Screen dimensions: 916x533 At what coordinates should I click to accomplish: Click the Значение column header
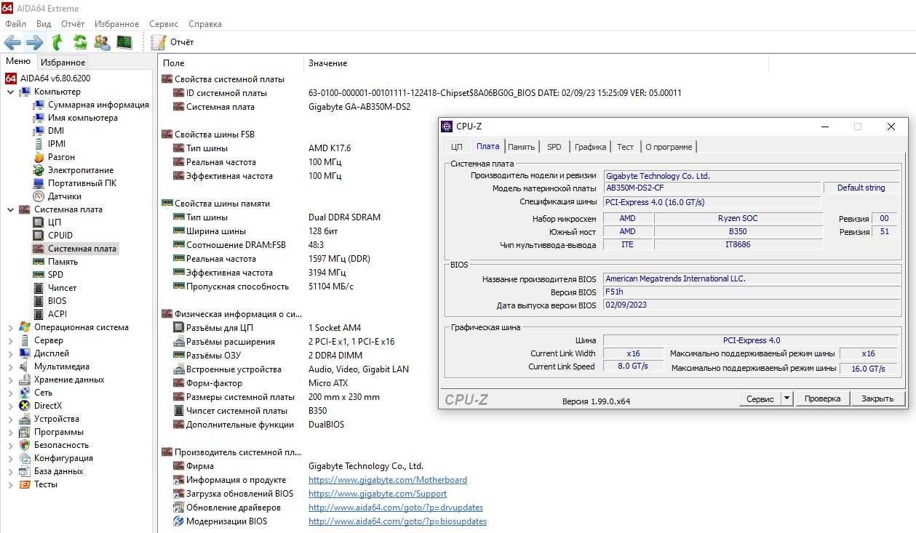point(327,63)
